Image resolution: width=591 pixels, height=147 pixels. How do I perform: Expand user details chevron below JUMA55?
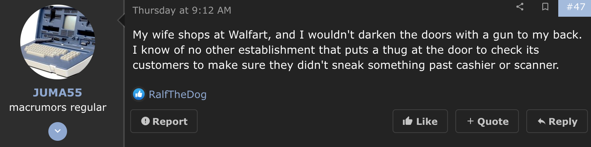58,131
